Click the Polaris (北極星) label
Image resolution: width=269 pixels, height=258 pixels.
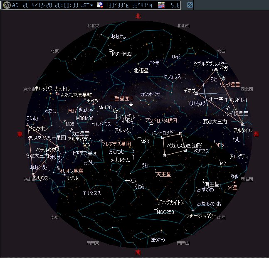(x=141, y=71)
